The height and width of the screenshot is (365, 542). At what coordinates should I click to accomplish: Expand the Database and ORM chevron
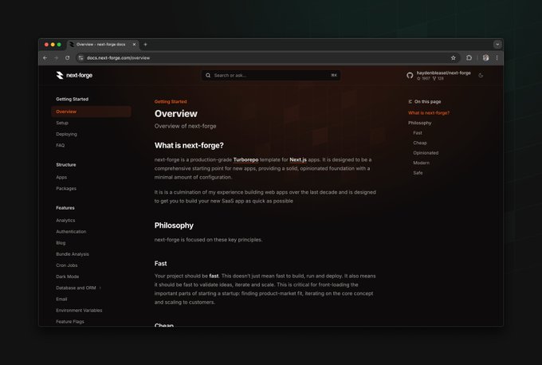[100, 288]
